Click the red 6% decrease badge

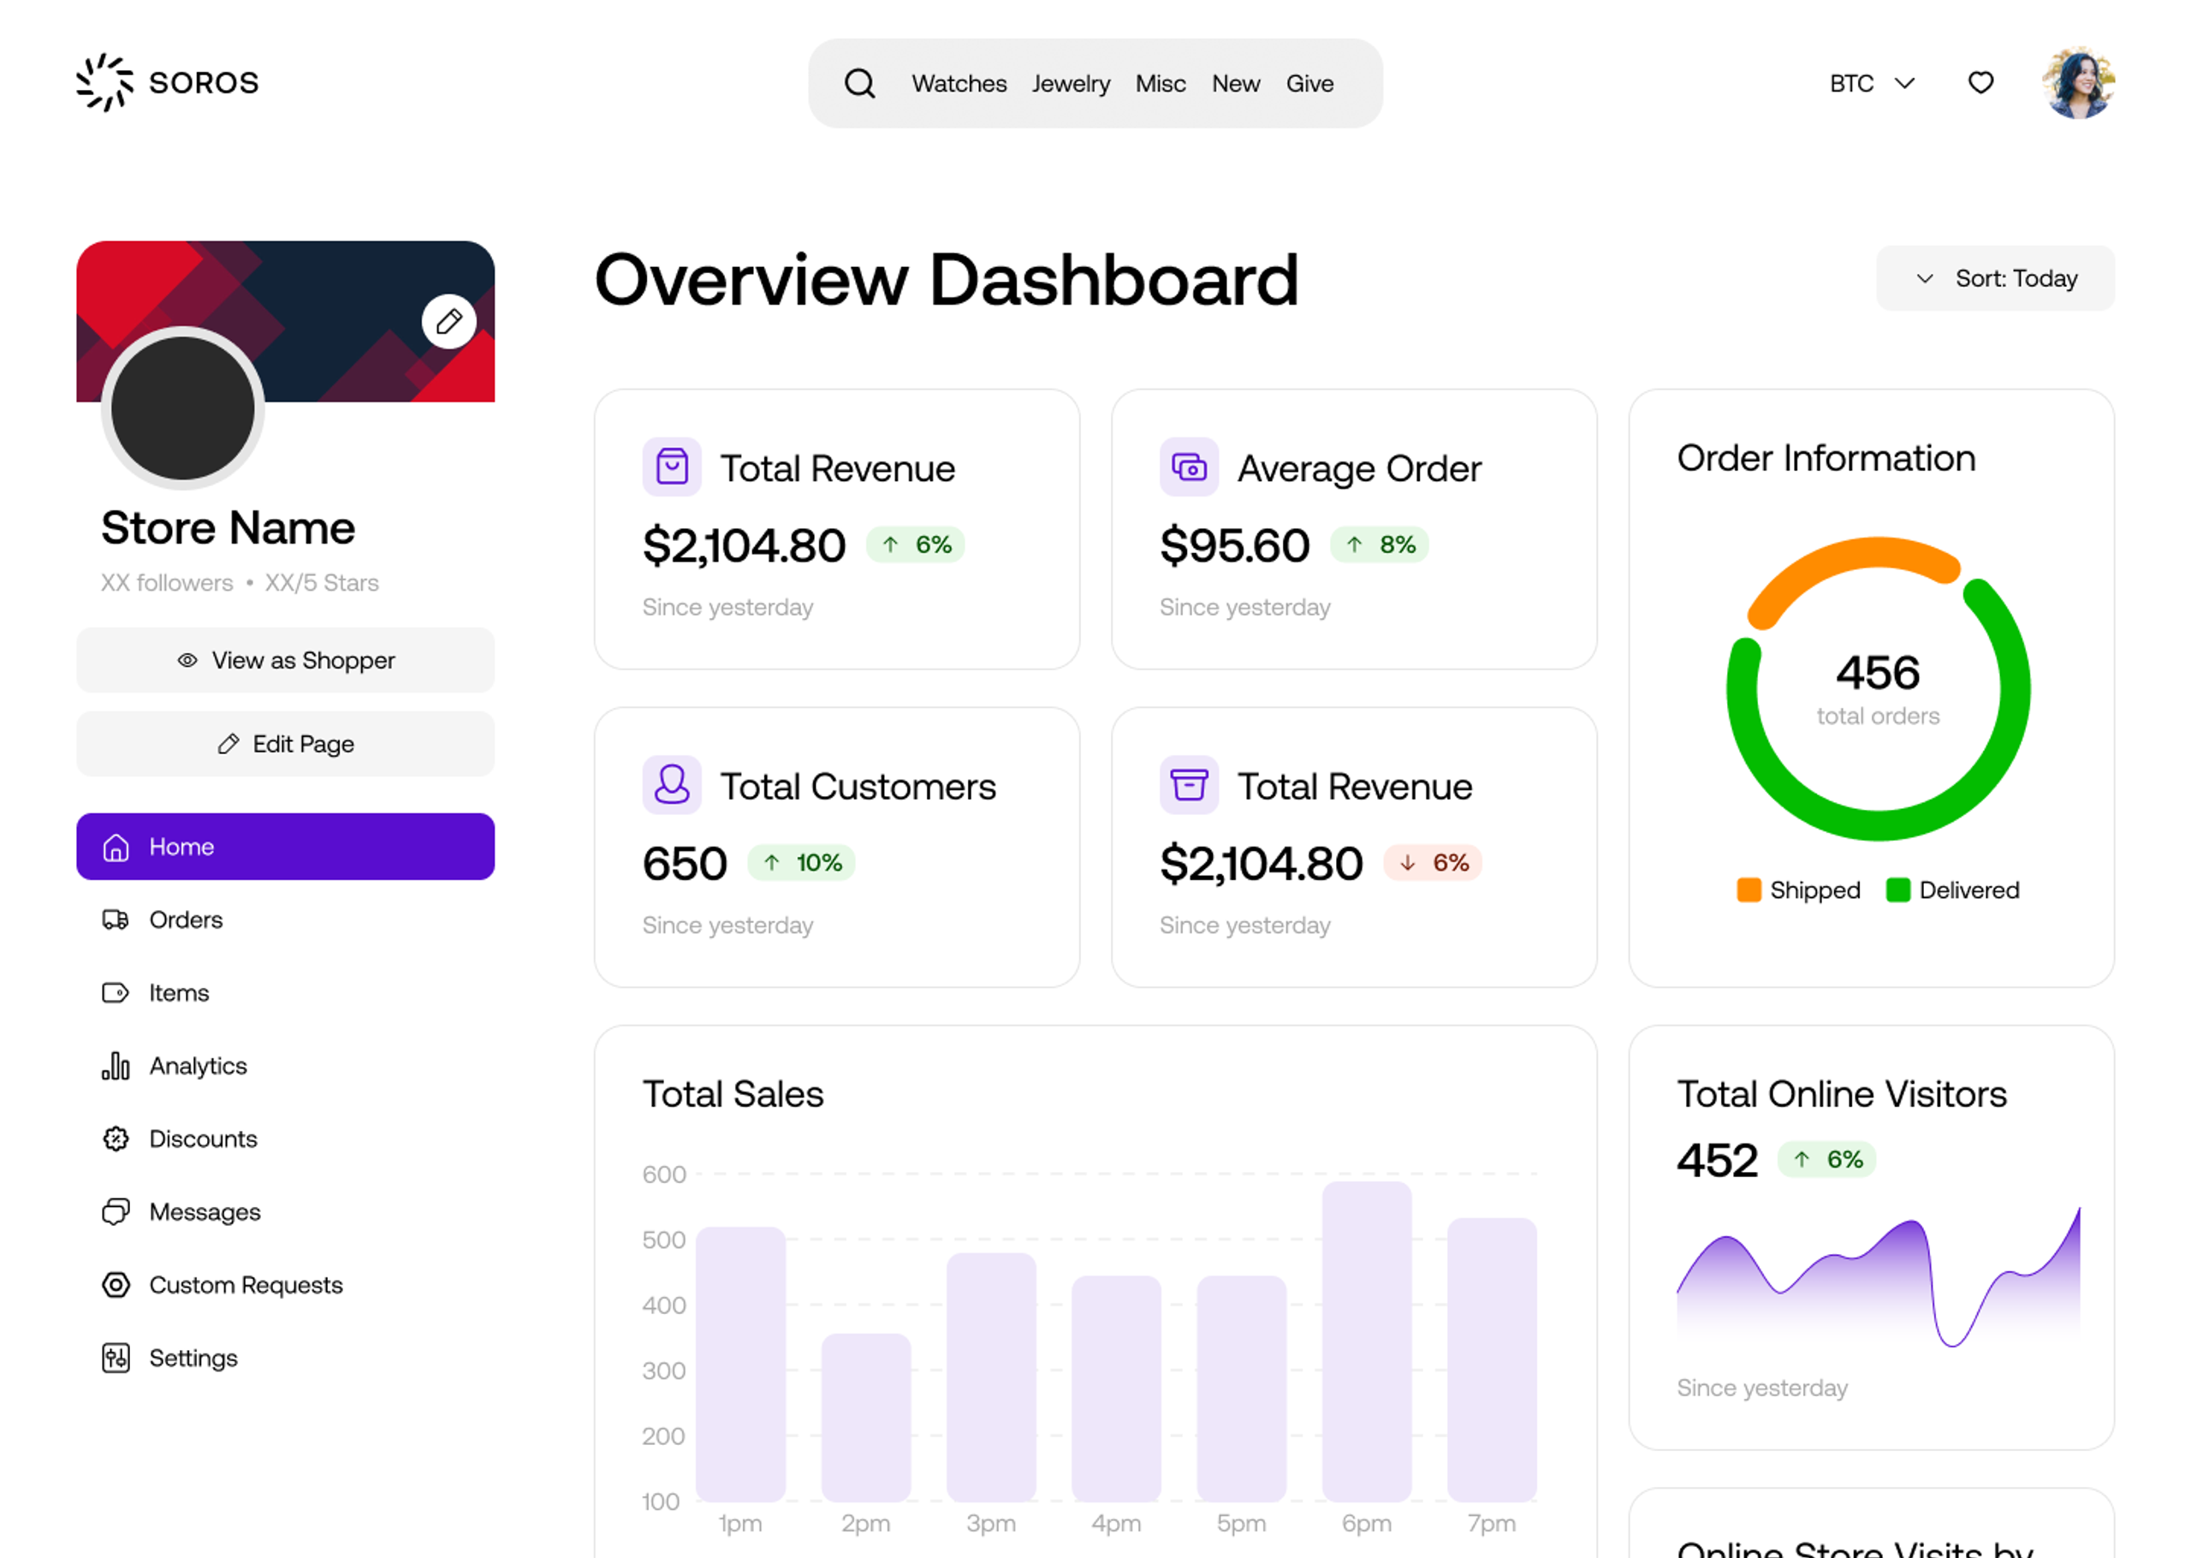[1432, 863]
